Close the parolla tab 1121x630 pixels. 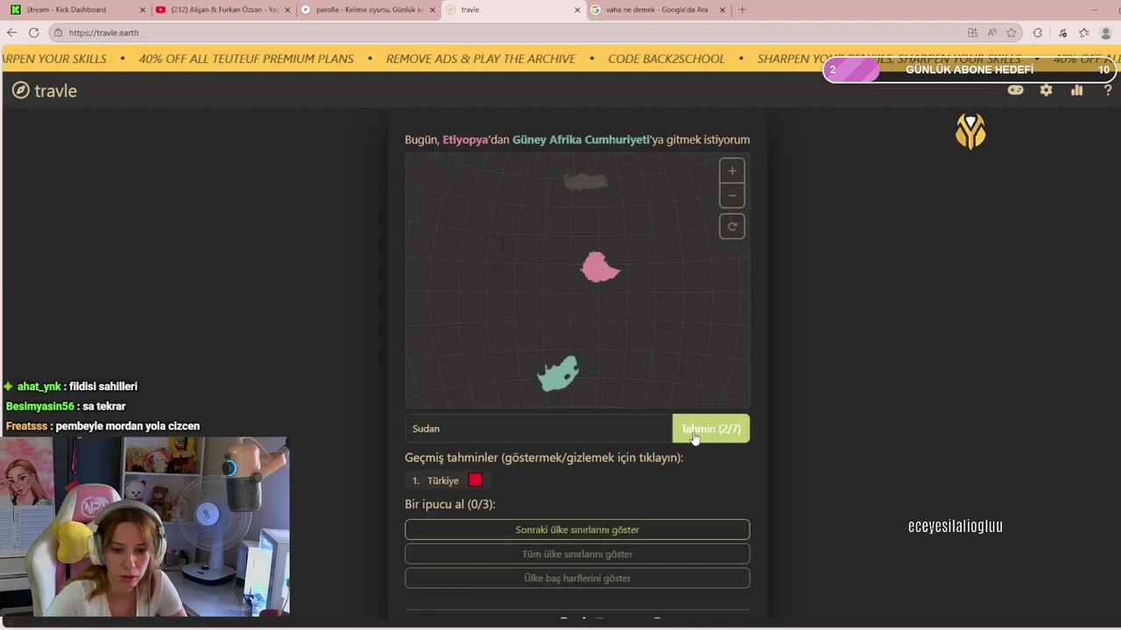432,10
